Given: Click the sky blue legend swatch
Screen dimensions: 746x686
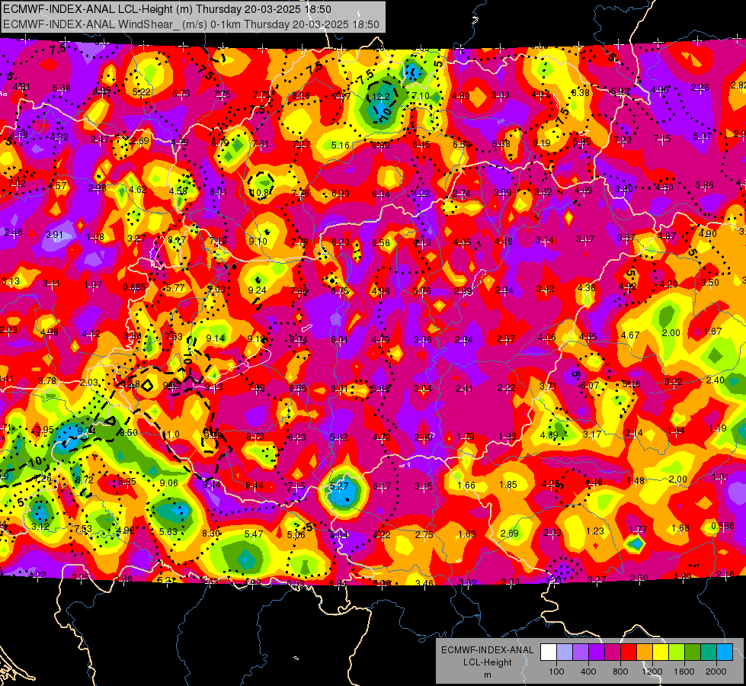Looking at the screenshot, I should point(725,652).
